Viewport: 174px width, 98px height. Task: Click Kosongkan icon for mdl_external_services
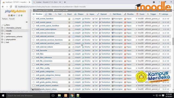(113, 36)
